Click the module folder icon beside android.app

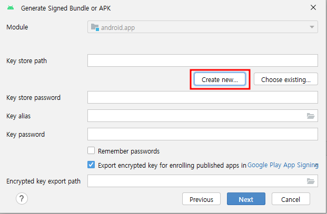tap(95, 27)
